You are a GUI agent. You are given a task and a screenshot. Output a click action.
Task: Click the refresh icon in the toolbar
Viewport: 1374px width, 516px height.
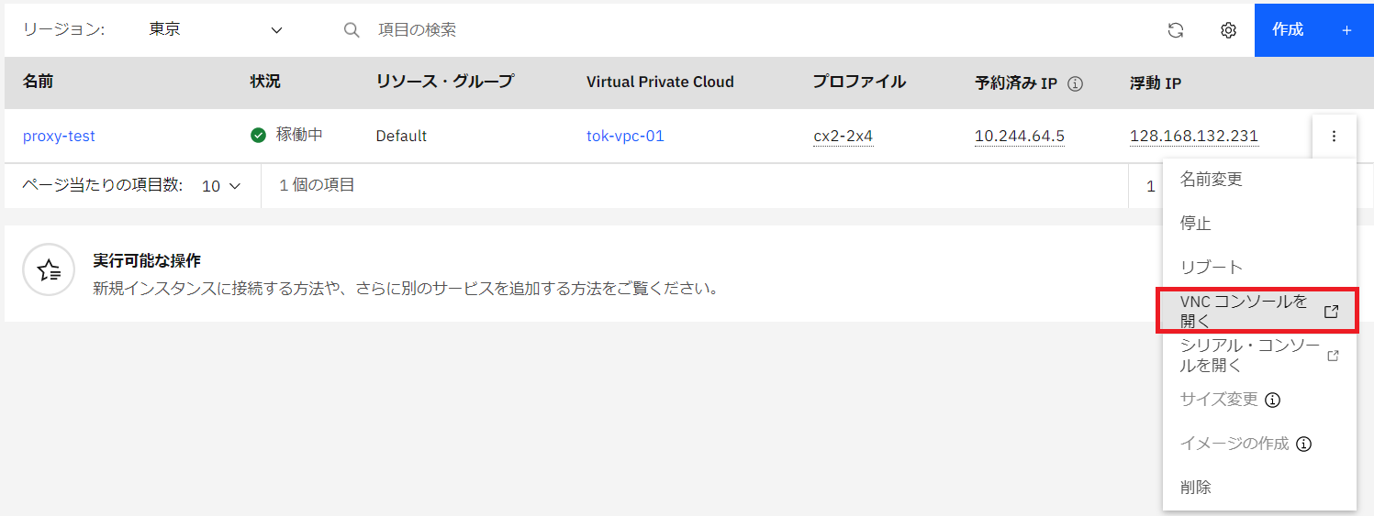(x=1175, y=30)
